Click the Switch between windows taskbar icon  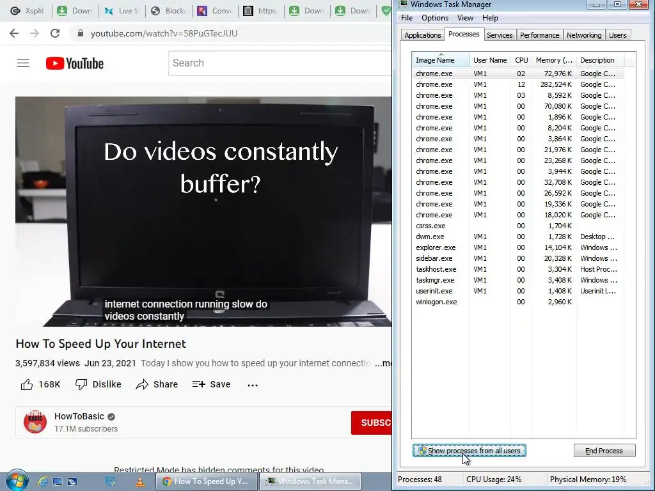click(x=72, y=482)
